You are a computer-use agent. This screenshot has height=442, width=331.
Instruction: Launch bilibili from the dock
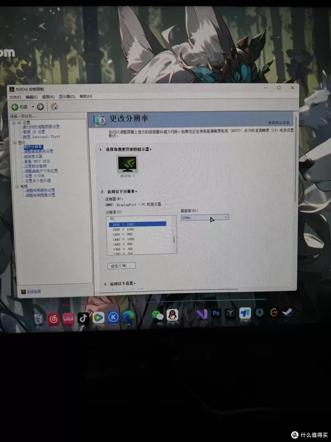click(68, 319)
